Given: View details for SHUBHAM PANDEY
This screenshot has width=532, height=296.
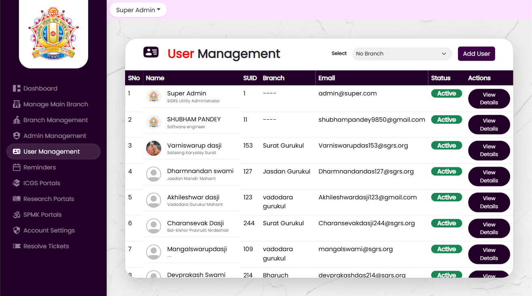Looking at the screenshot, I should (x=489, y=125).
